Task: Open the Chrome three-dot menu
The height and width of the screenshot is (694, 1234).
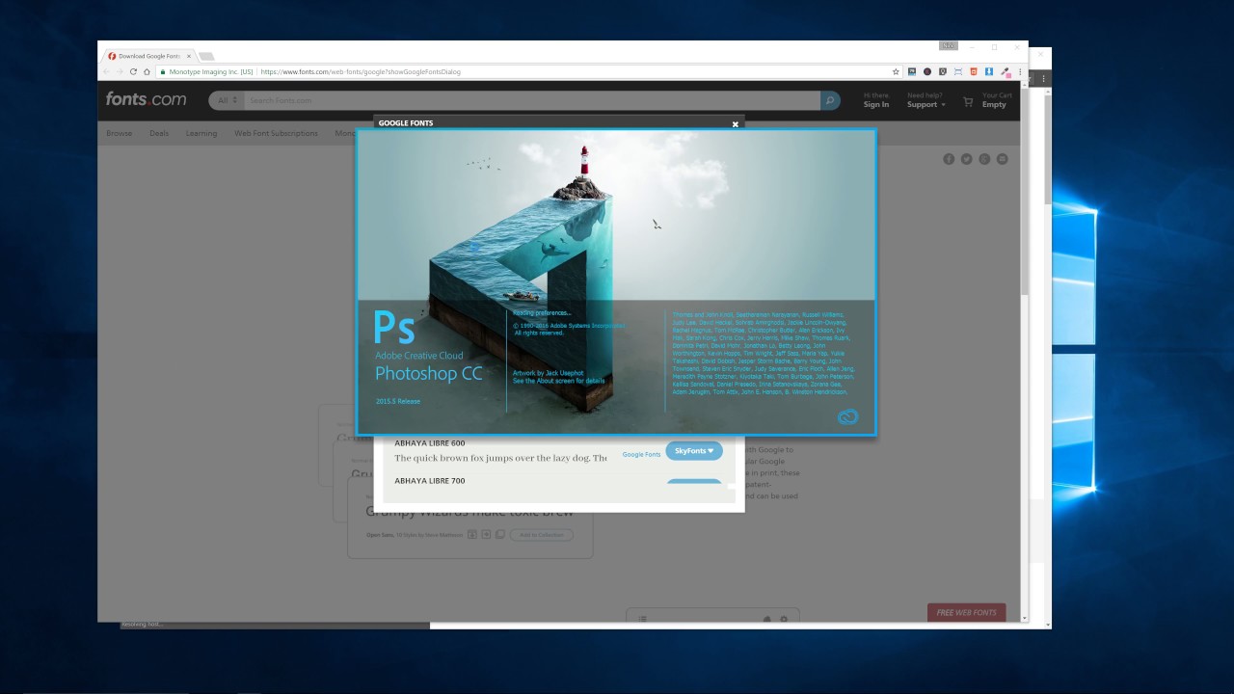Action: pyautogui.click(x=1020, y=71)
